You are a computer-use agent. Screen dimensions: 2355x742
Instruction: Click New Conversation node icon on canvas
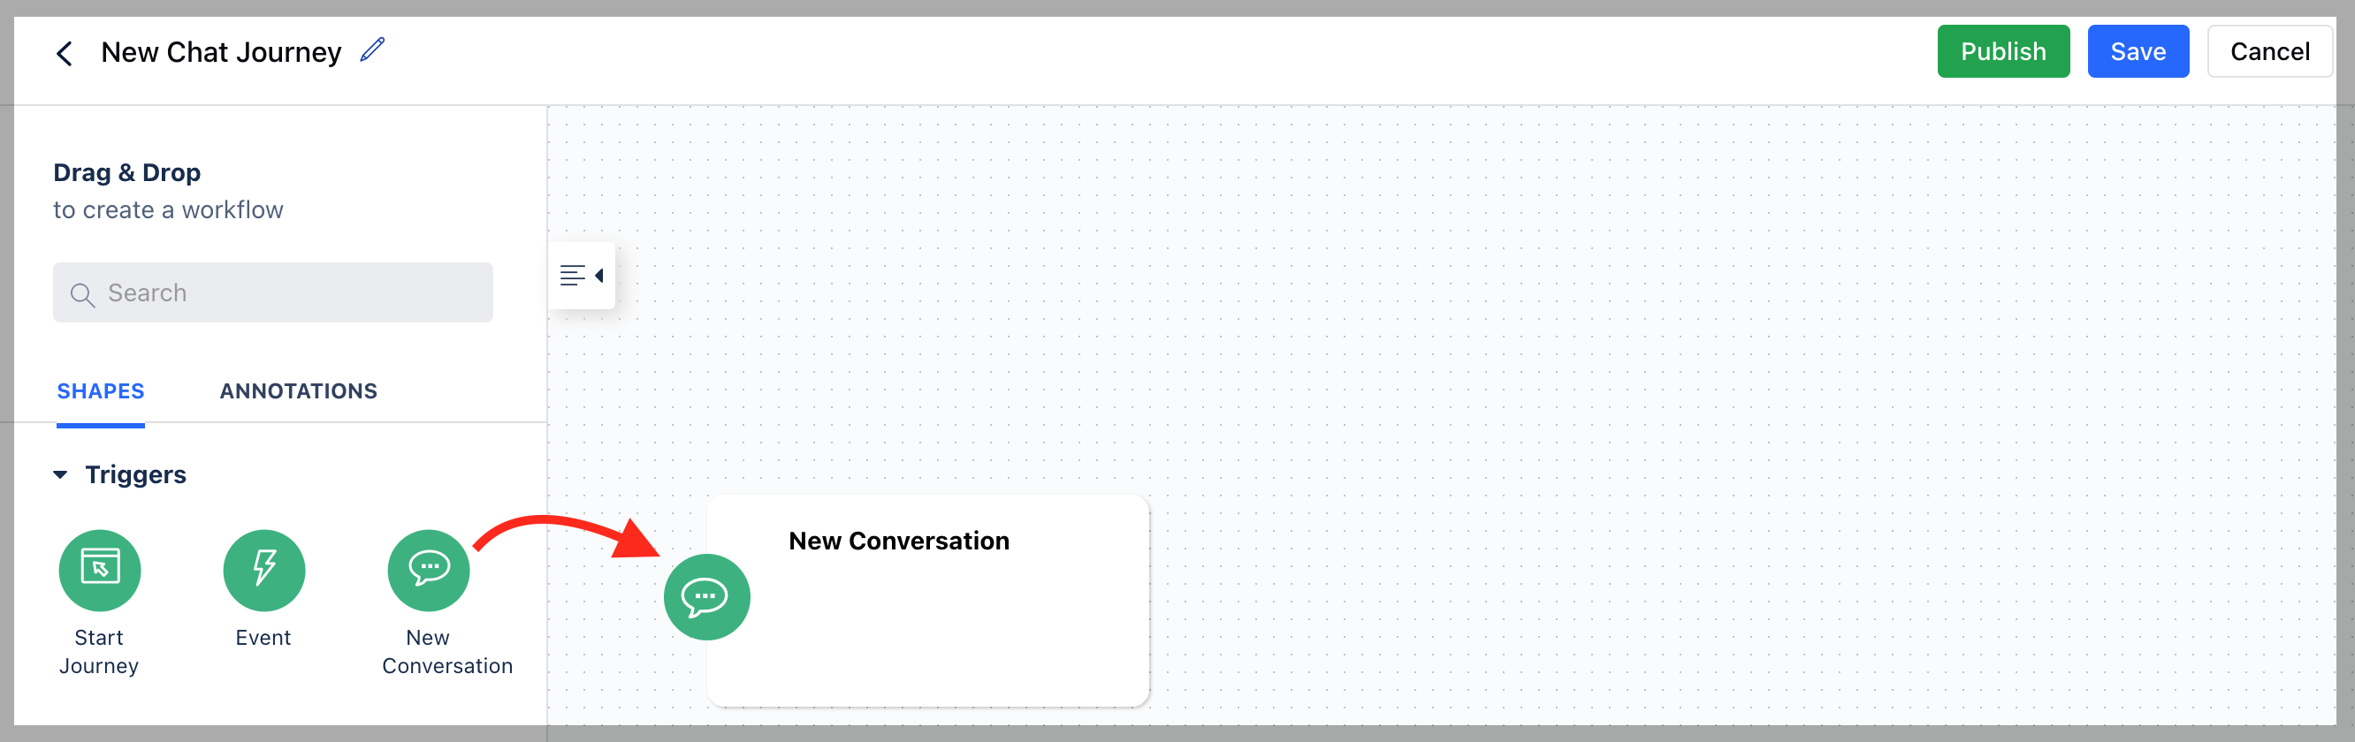point(706,597)
